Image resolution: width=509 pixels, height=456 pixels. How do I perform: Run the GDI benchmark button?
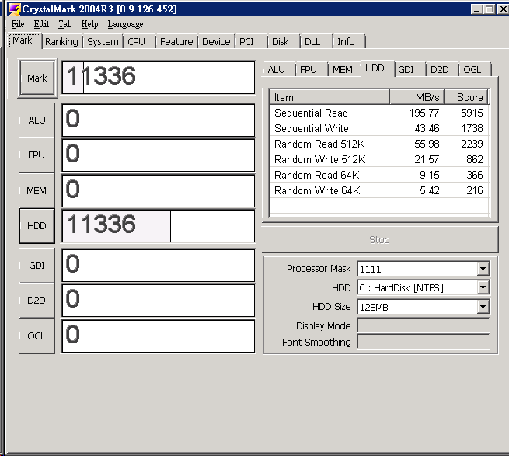[x=37, y=265]
